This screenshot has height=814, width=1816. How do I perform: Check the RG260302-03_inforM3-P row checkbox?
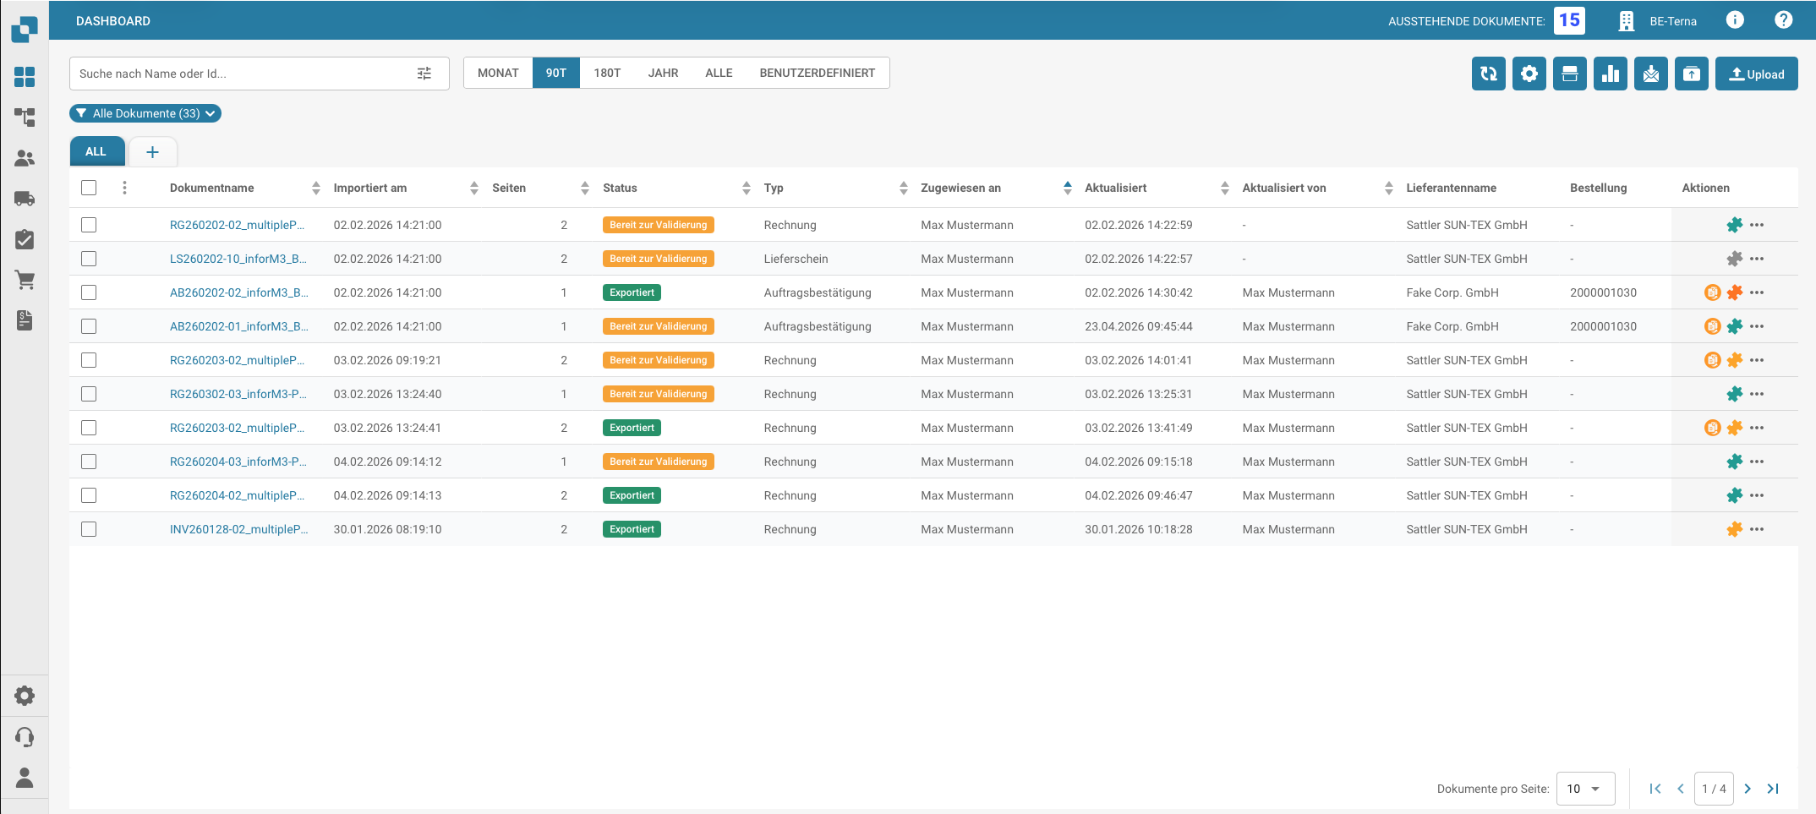pyautogui.click(x=89, y=394)
